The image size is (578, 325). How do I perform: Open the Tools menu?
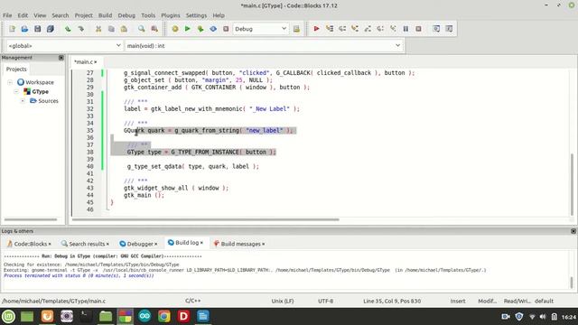(148, 15)
